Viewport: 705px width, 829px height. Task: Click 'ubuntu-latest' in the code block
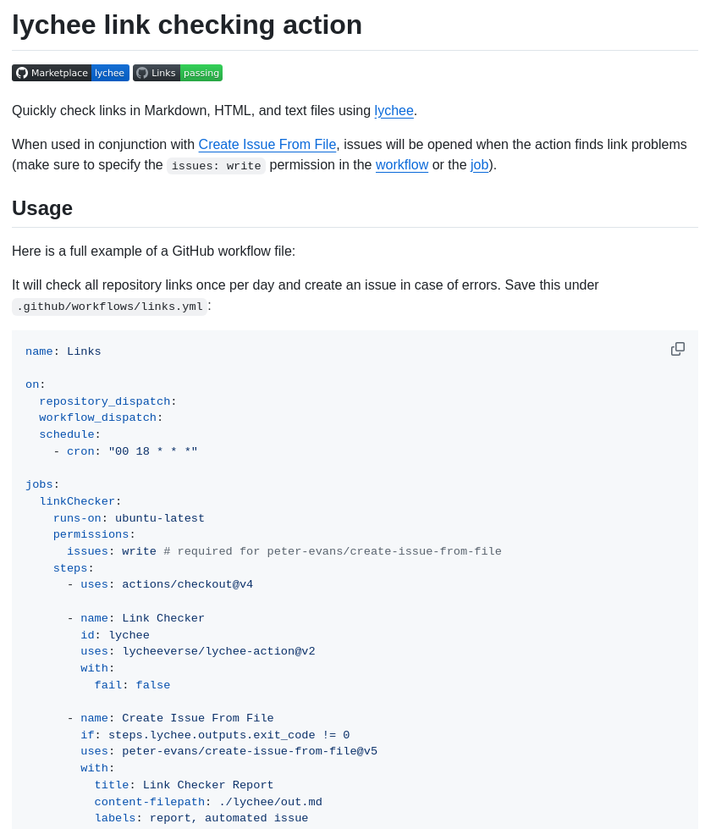point(160,518)
